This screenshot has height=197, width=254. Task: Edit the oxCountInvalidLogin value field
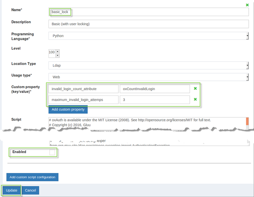coord(155,89)
